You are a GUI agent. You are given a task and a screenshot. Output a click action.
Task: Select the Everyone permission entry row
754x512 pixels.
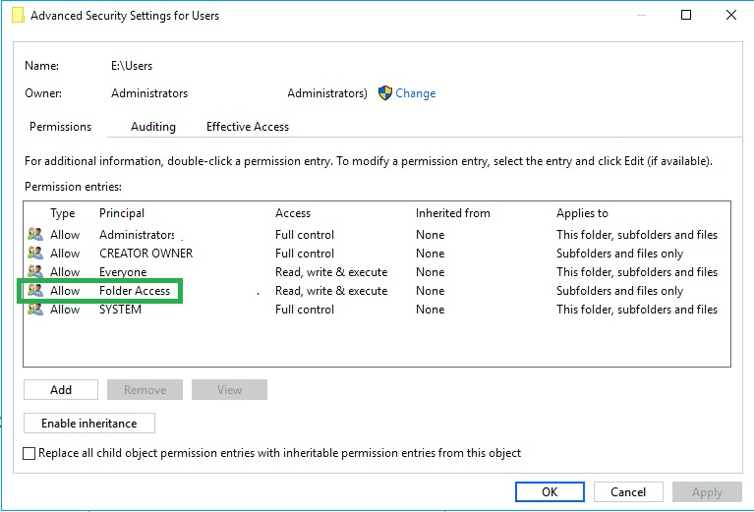pyautogui.click(x=377, y=271)
